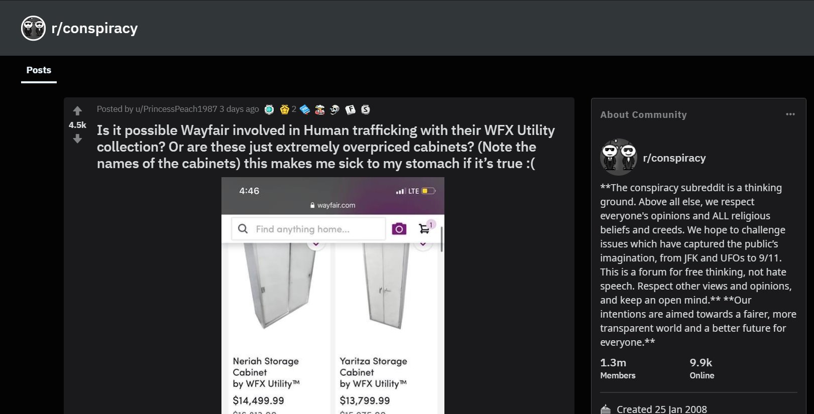
Task: Downvote the Wayfair post
Action: [x=77, y=139]
